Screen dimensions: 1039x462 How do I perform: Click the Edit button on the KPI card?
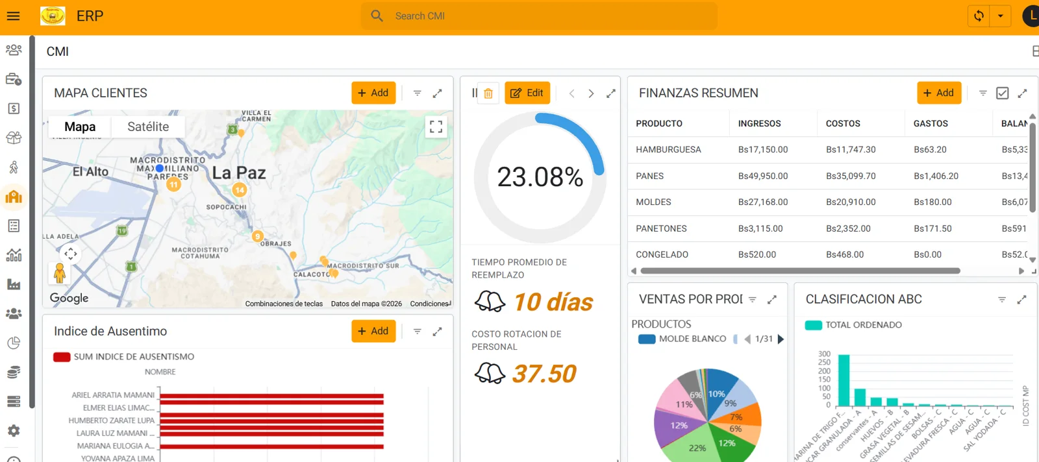click(x=527, y=93)
